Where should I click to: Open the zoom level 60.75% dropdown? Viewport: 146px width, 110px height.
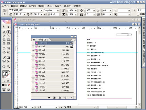tap(33, 107)
